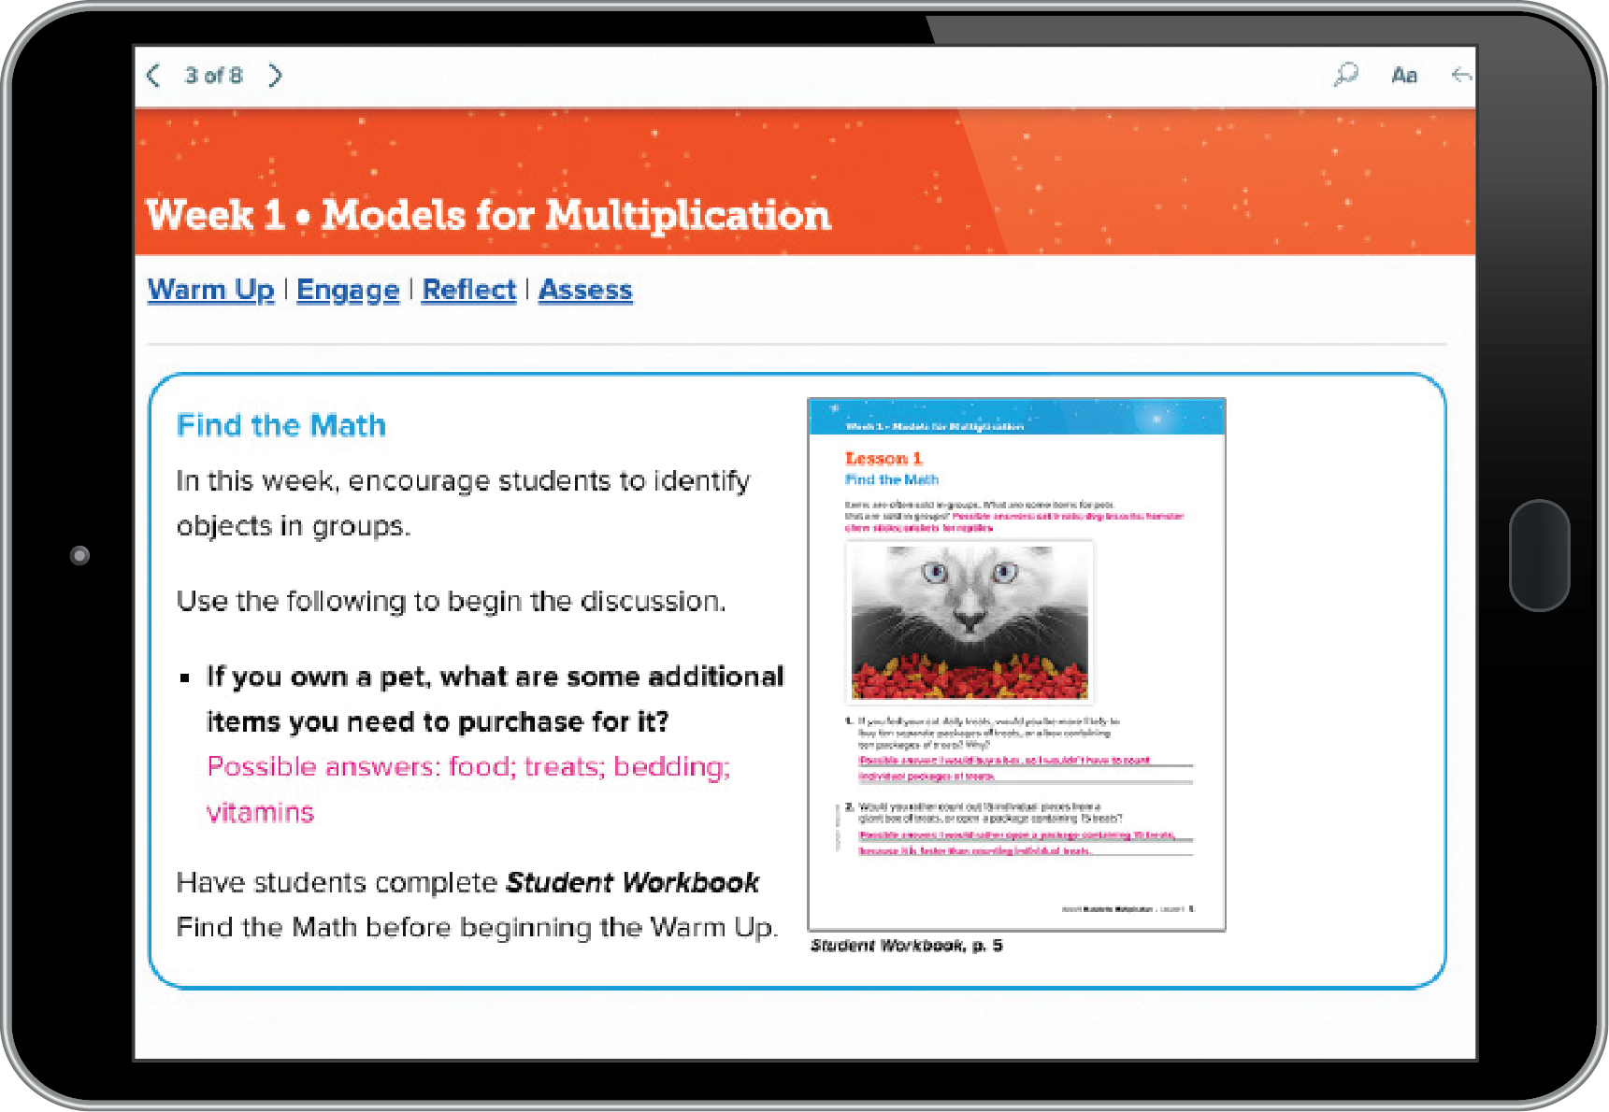Click the 'Student Workbook, p. 5' caption
1609x1112 pixels.
(907, 946)
